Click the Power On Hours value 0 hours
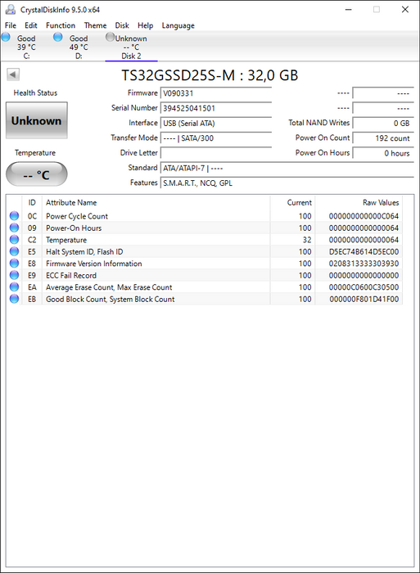This screenshot has height=573, width=420. 383,153
